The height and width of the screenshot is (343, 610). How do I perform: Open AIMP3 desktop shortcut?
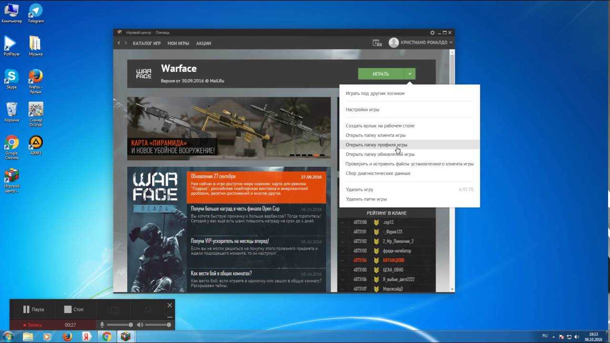(36, 144)
